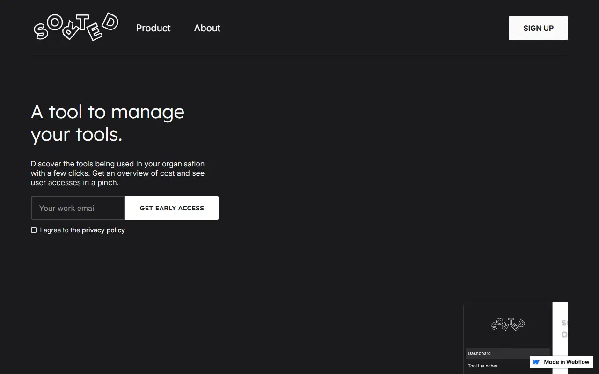Click the SIGN UP button
Screen dimensions: 599x374
pyautogui.click(x=538, y=28)
